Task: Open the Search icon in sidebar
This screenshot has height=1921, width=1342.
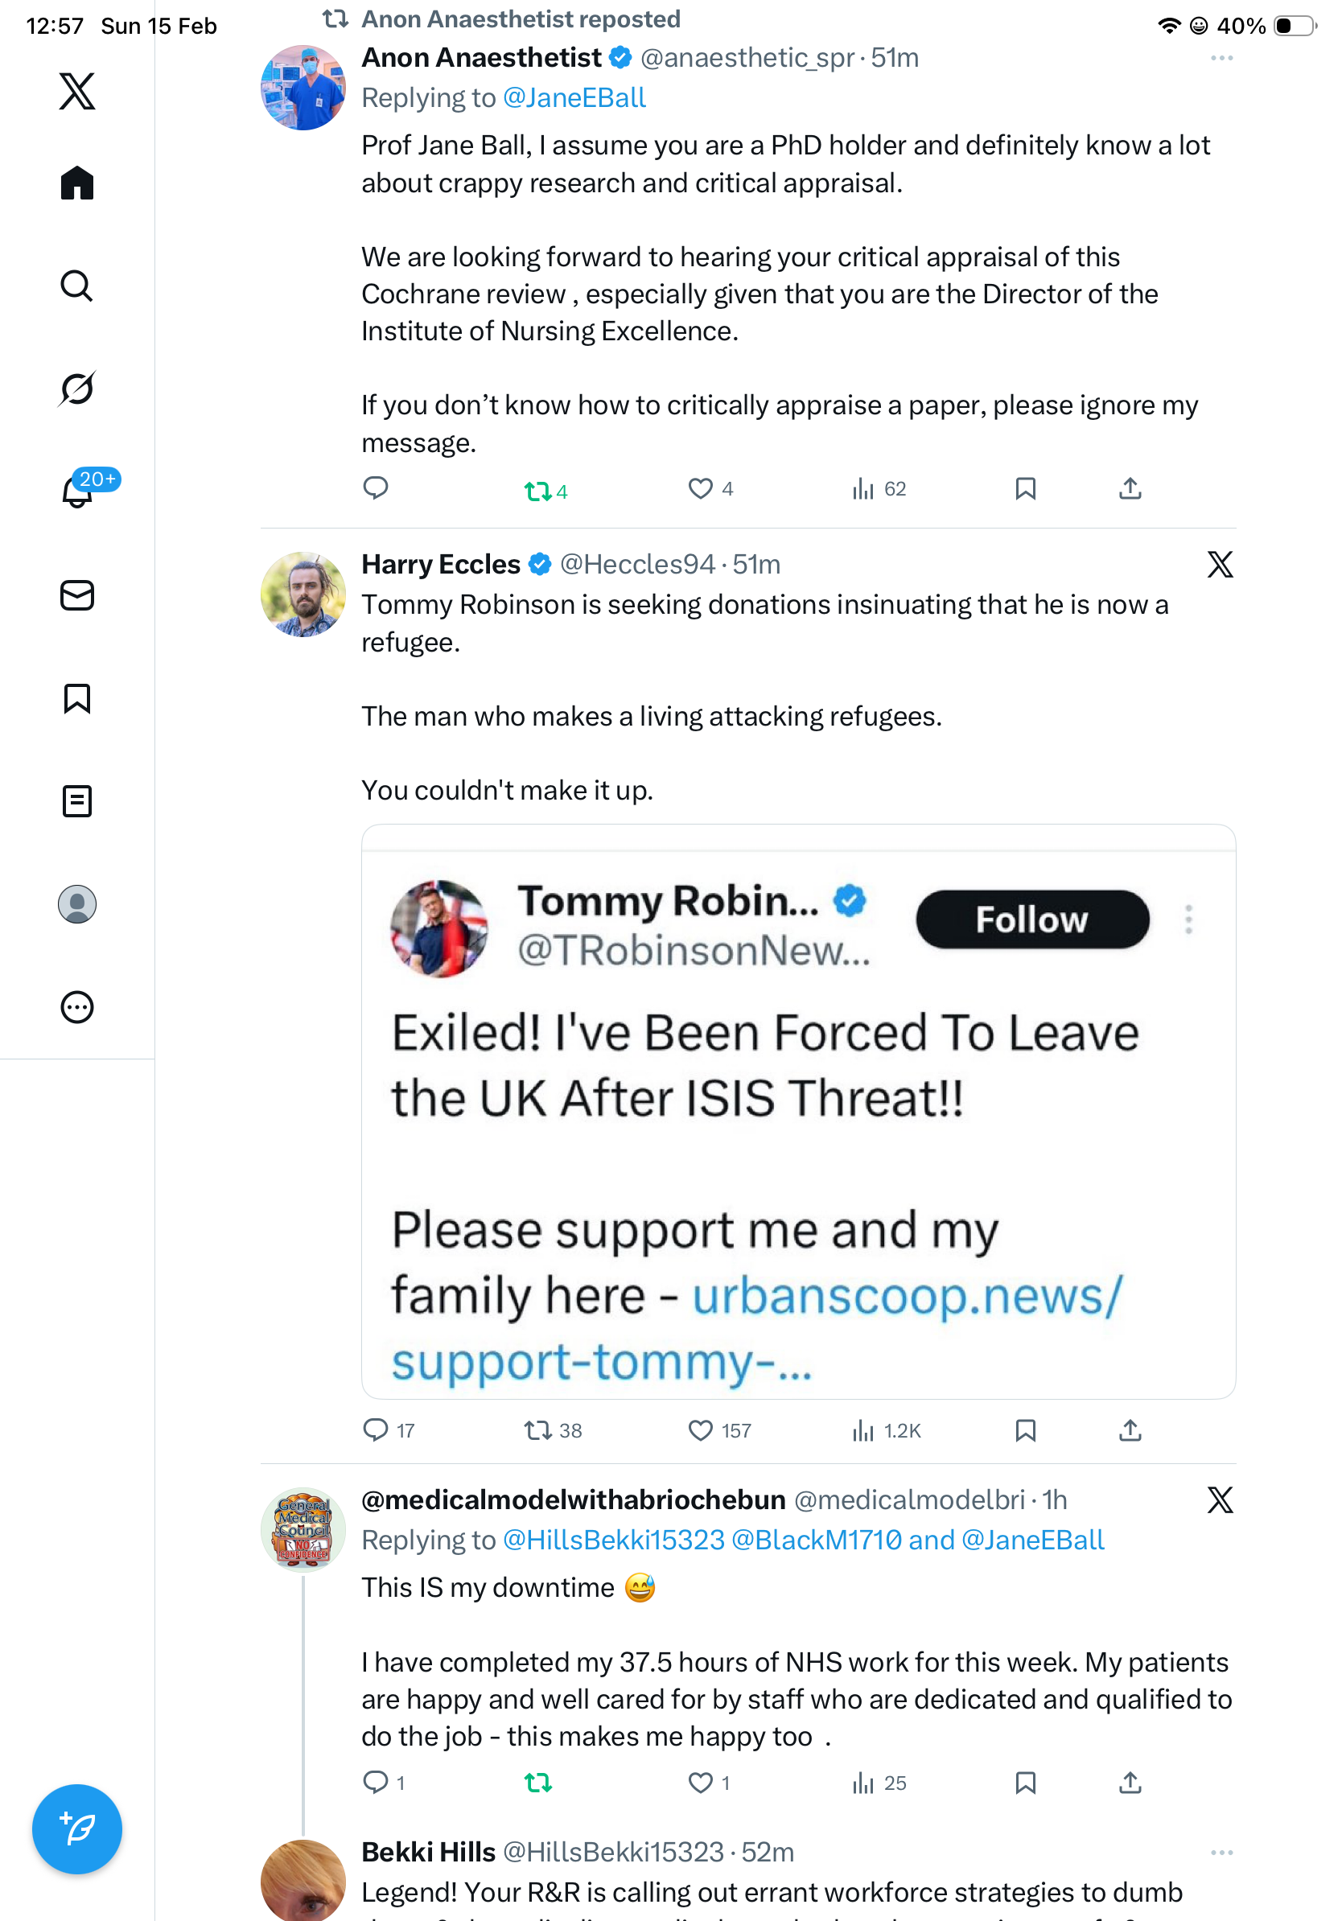Action: [x=77, y=286]
